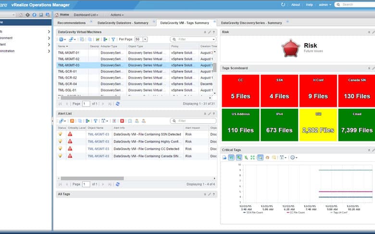This screenshot has width=375, height=234.
Task: Open the admin user dropdown
Action: coord(325,4)
